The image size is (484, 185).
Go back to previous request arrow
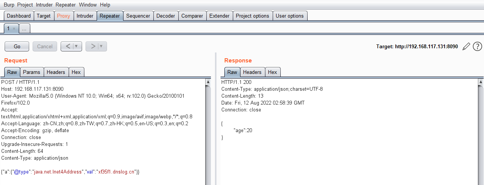tap(67, 46)
